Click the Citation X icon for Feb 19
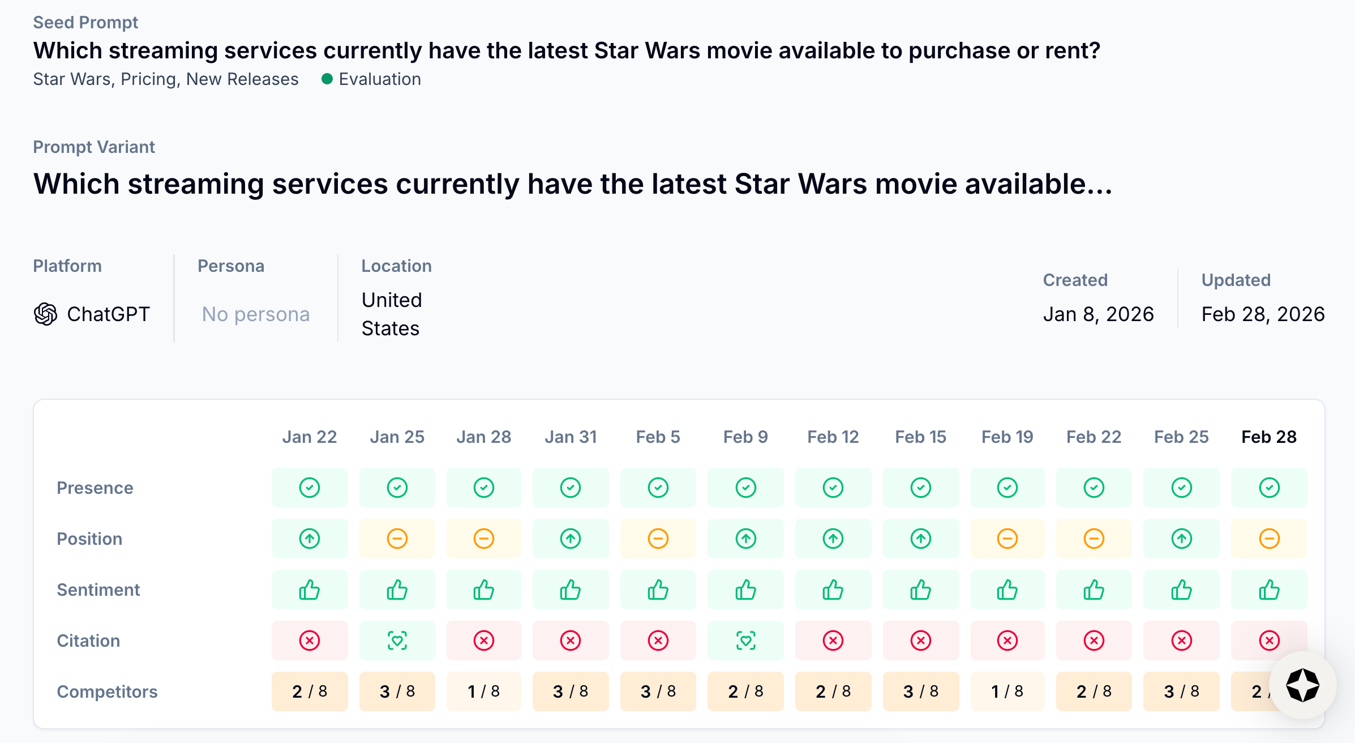Screen dimensions: 1355x743 tap(1007, 640)
